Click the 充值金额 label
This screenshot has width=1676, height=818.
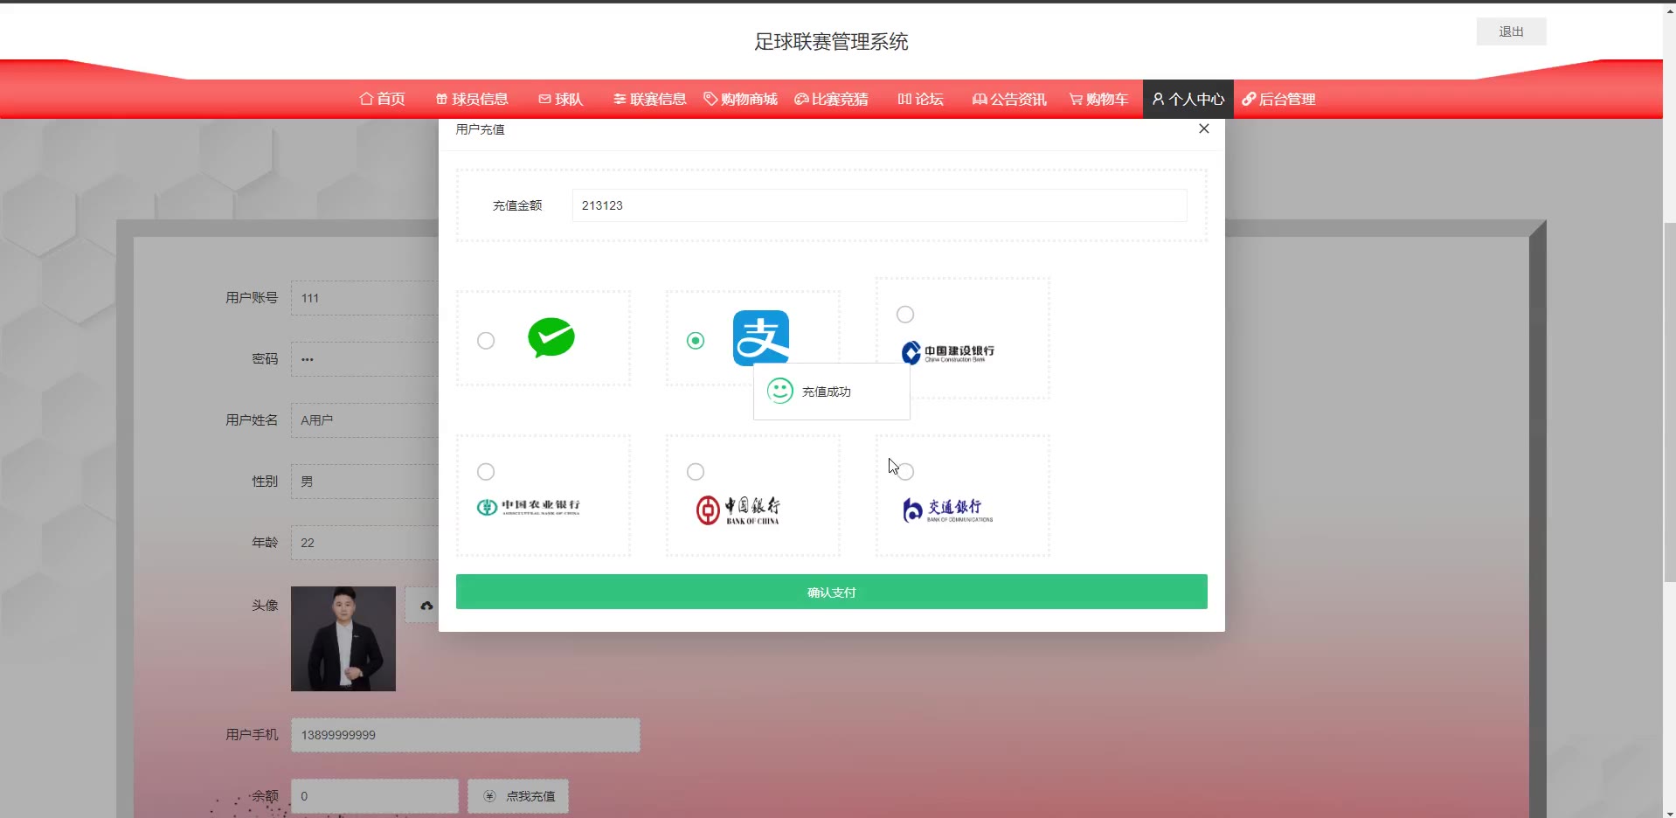tap(517, 205)
